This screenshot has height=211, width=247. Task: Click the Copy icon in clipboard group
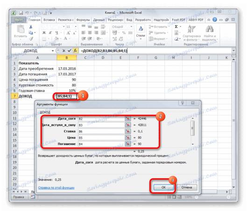click(x=31, y=33)
